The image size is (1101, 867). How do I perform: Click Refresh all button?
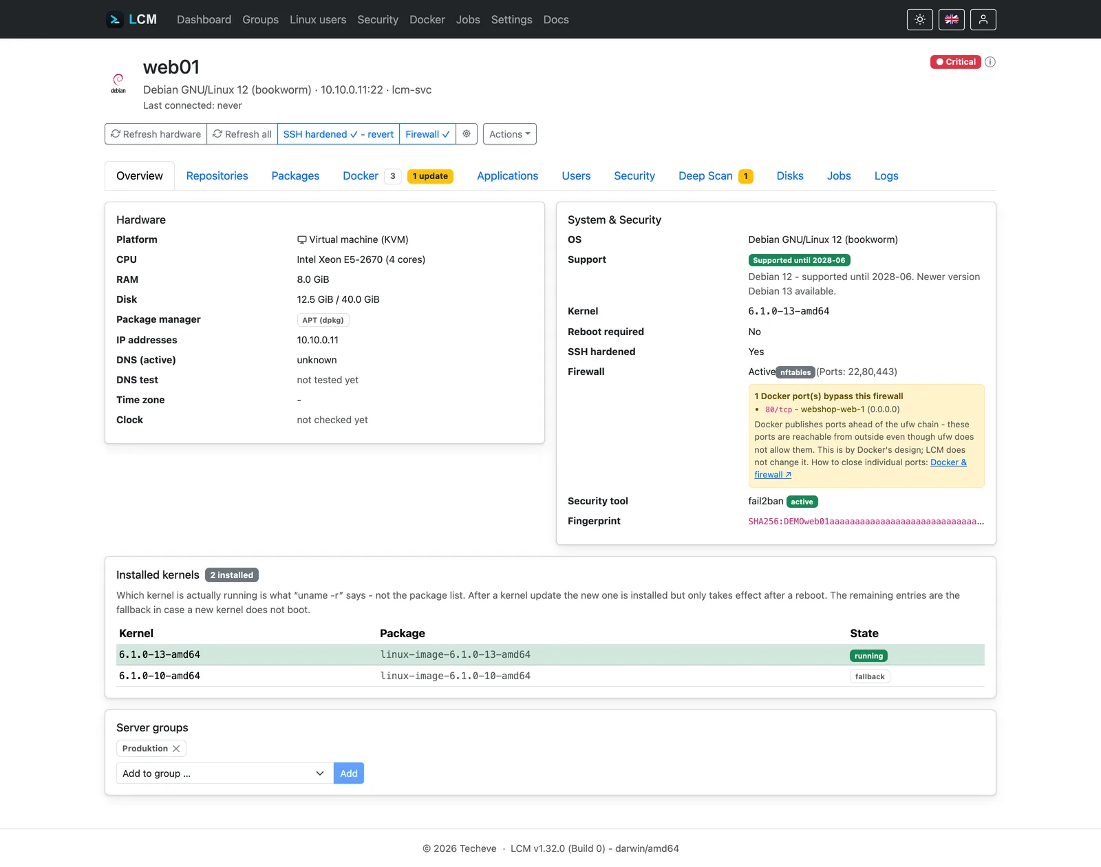(x=242, y=134)
